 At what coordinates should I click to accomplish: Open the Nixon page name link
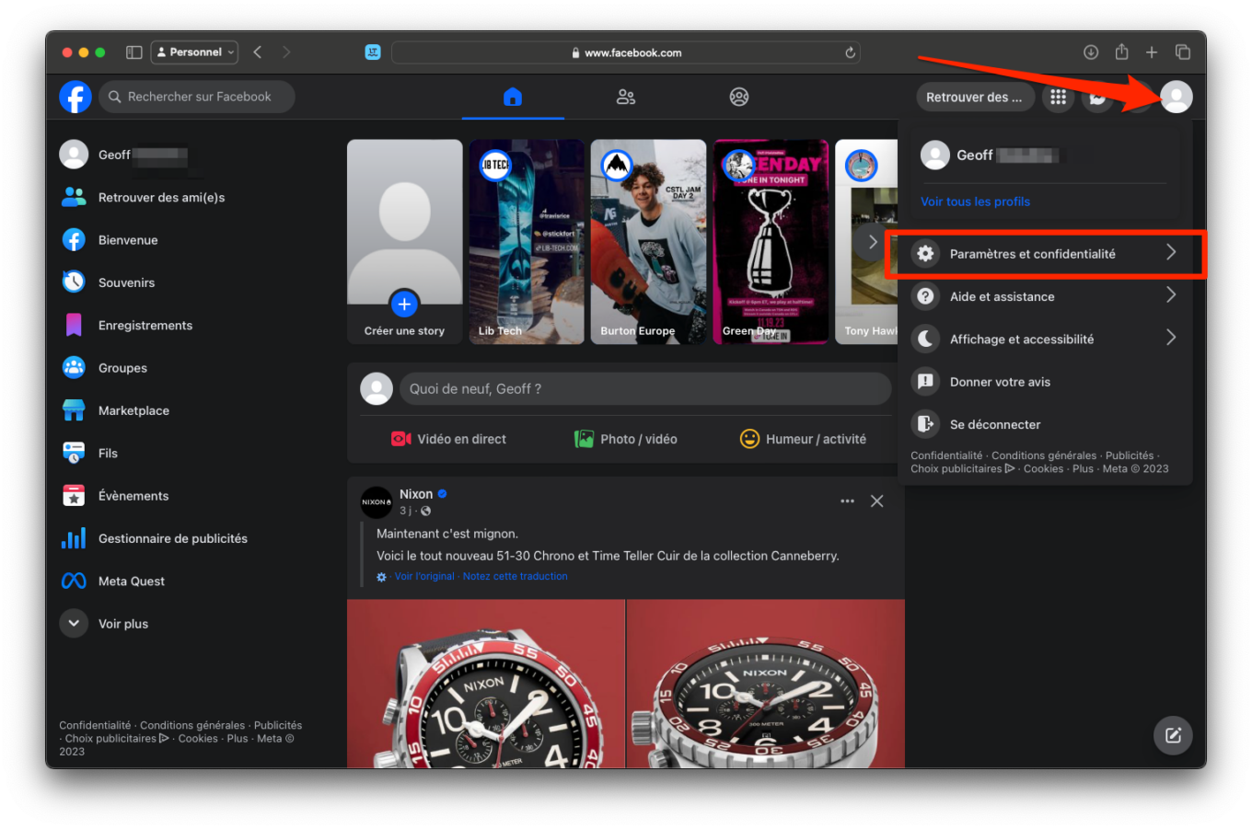click(416, 494)
